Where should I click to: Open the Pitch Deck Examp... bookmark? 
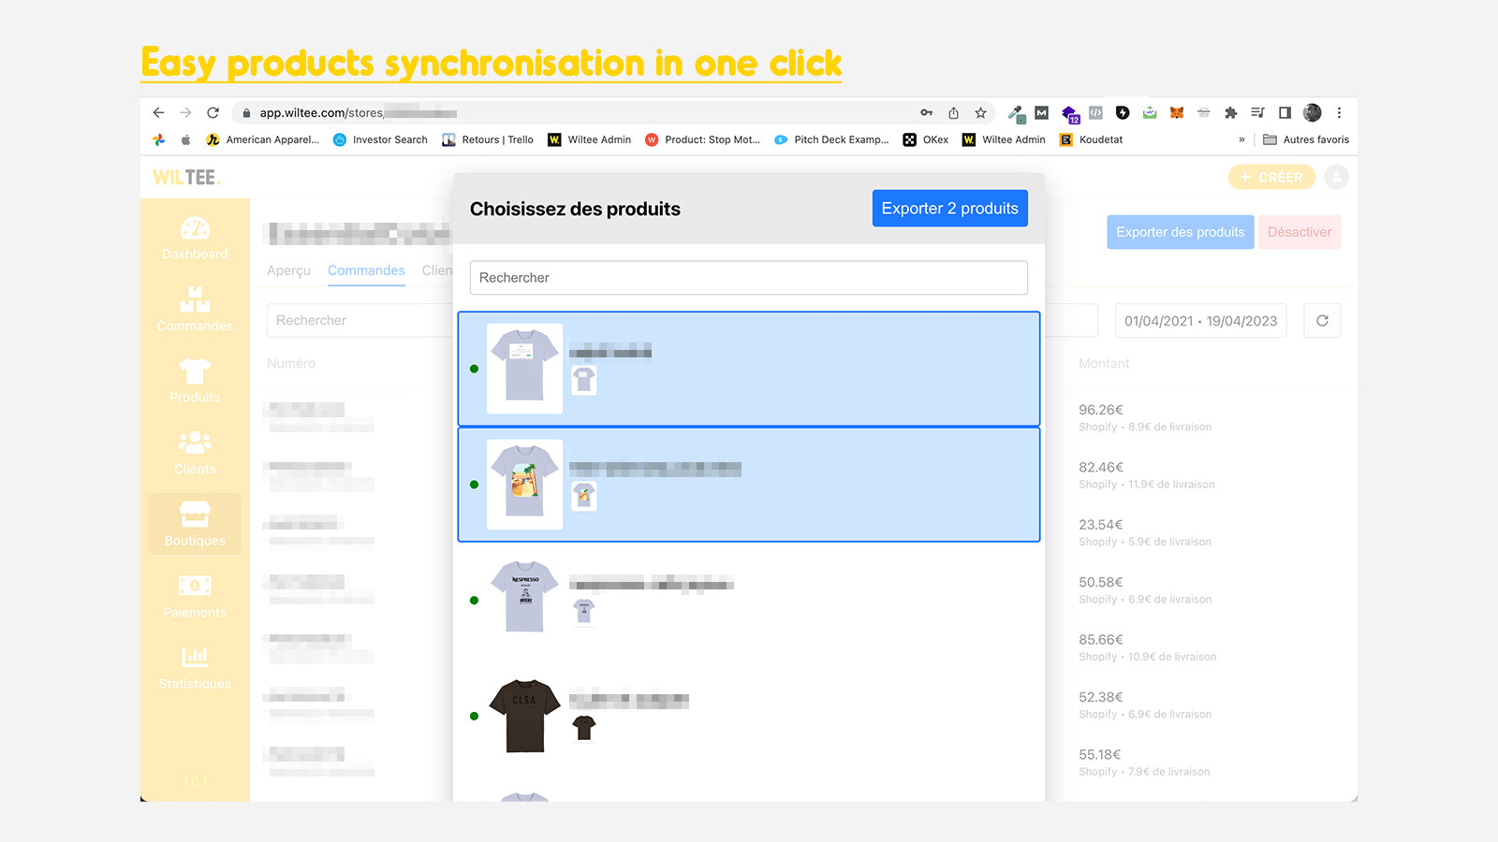(831, 139)
